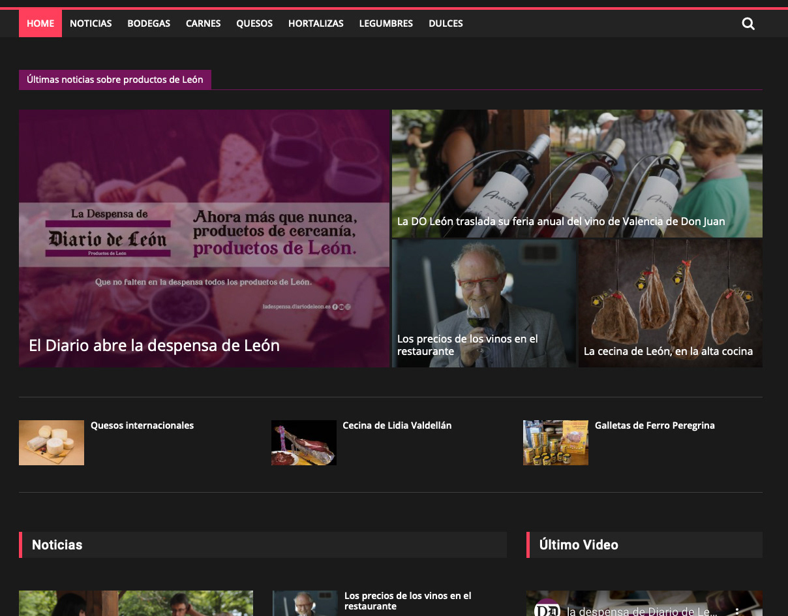Open the video options three-dot menu

point(738,611)
